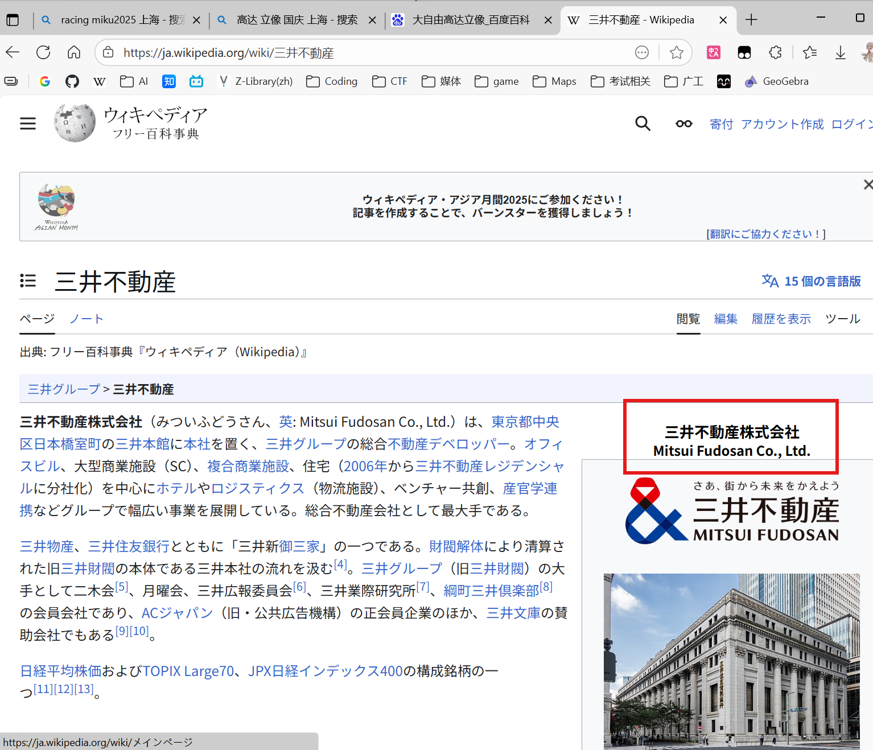The width and height of the screenshot is (873, 750).
Task: Bookmark this page with star icon
Action: click(x=676, y=53)
